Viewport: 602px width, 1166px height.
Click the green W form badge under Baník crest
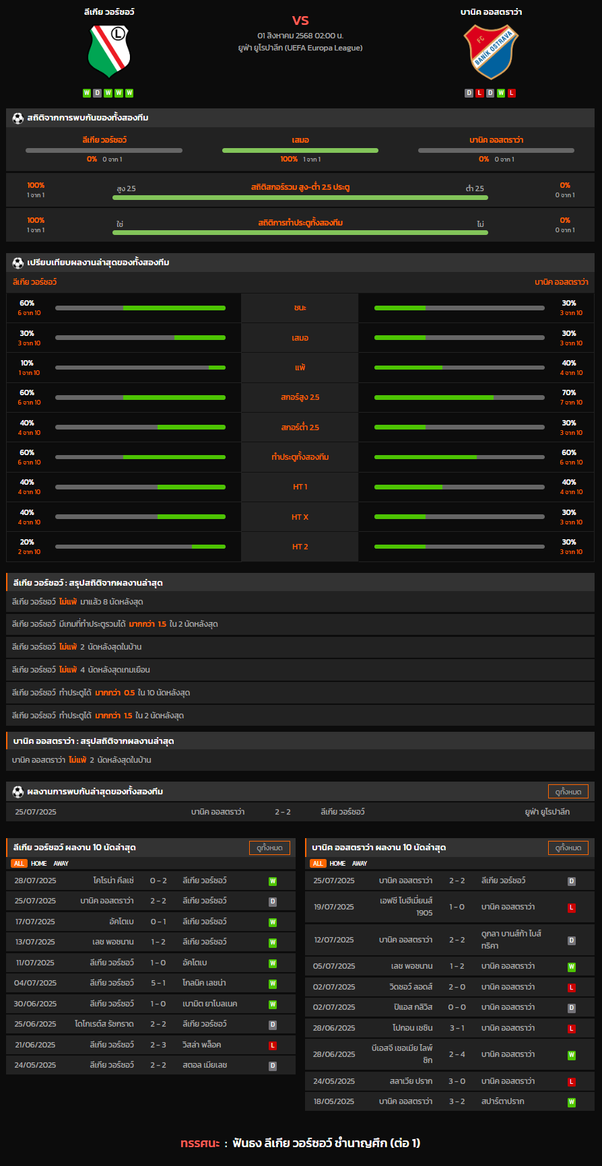coord(501,93)
